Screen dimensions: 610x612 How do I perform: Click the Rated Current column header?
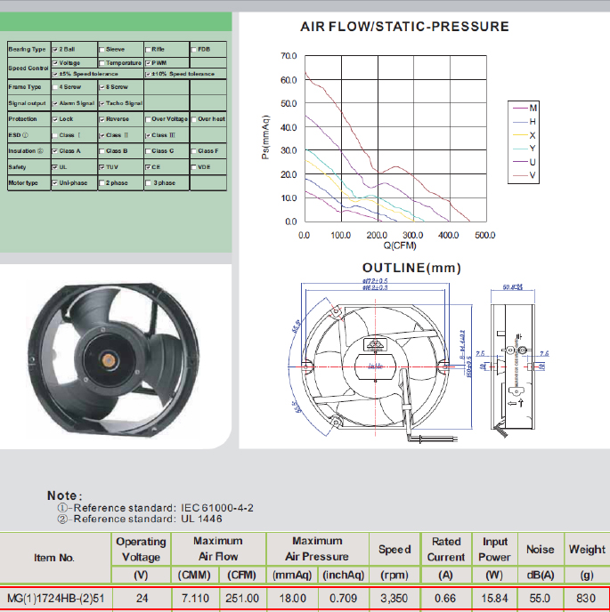point(445,549)
